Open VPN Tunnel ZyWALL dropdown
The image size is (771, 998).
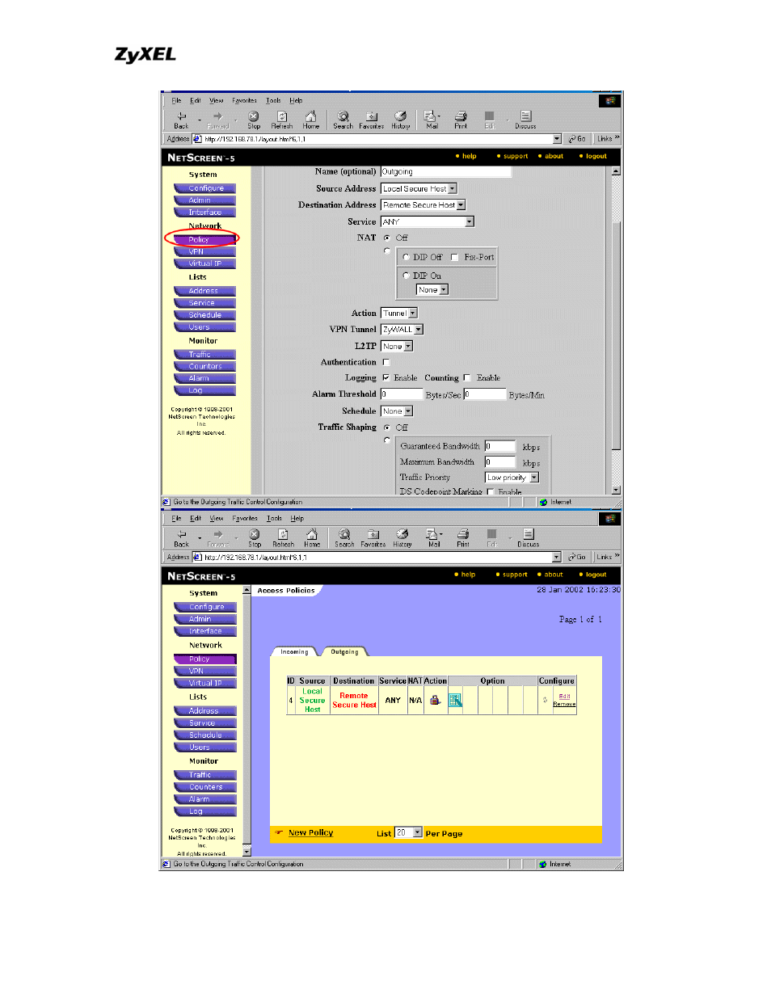(x=402, y=330)
